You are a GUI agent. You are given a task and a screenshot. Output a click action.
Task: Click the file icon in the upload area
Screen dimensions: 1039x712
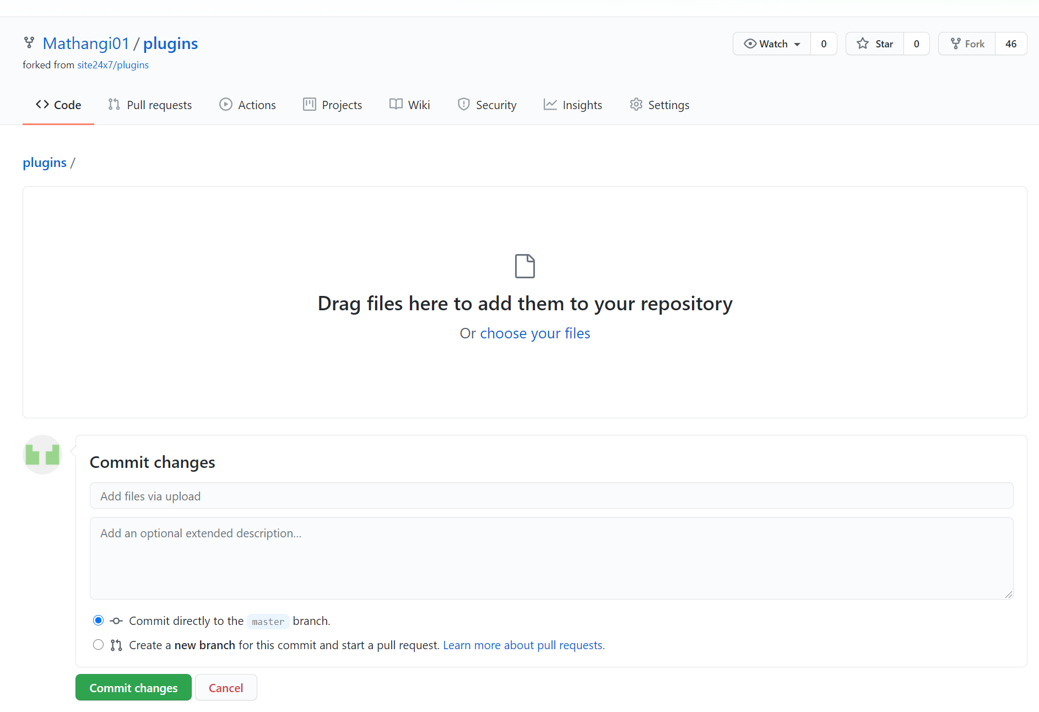coord(524,266)
